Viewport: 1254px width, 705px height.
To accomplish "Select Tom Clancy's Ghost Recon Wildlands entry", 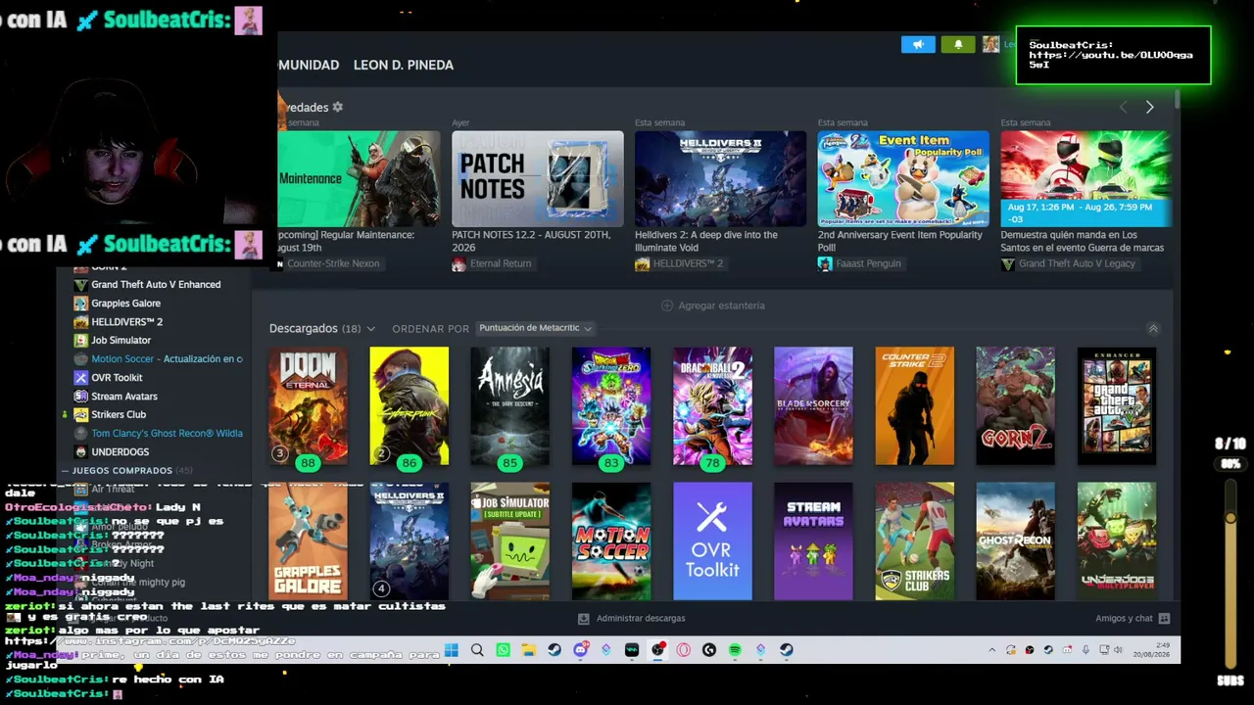I will pos(167,433).
